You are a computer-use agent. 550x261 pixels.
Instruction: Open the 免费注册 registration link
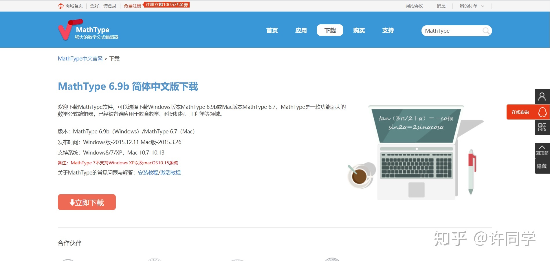pyautogui.click(x=133, y=6)
